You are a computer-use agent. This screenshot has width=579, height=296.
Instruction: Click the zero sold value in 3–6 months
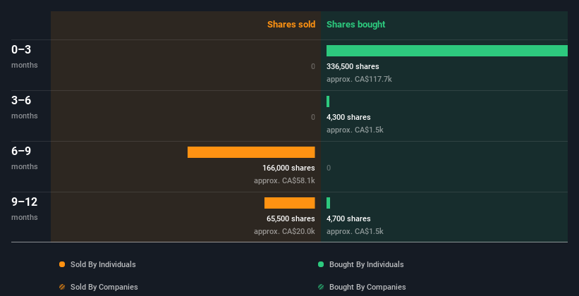click(x=313, y=118)
